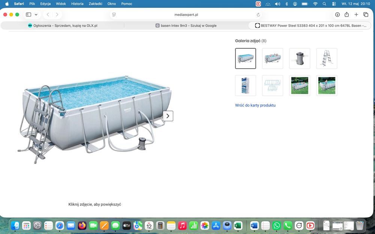
Task: Open the Pomoc menu
Action: [126, 4]
